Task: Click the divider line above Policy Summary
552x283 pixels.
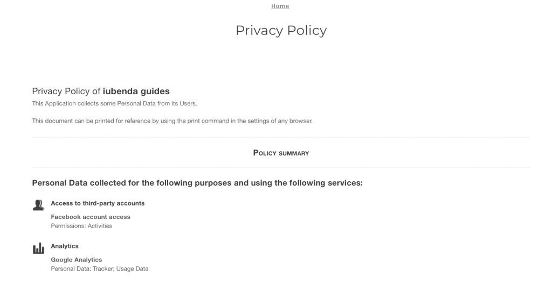Action: (281, 137)
